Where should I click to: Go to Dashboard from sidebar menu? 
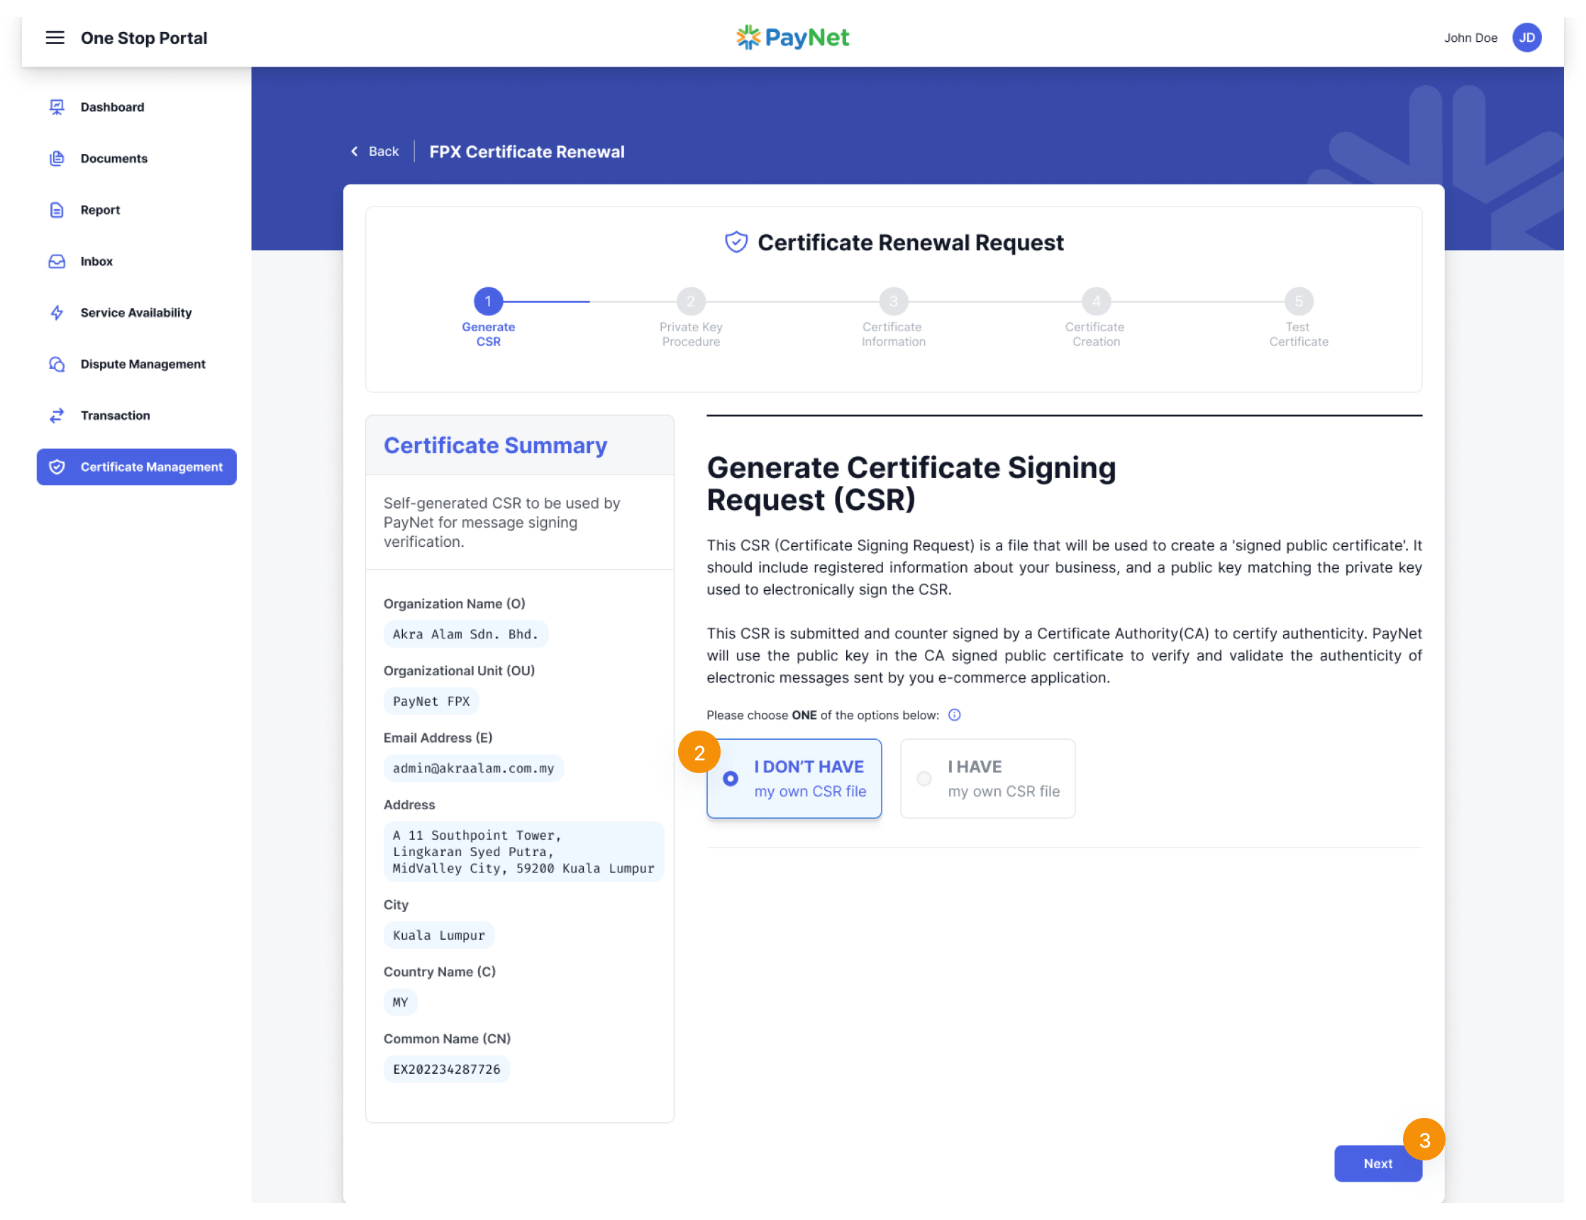tap(112, 106)
